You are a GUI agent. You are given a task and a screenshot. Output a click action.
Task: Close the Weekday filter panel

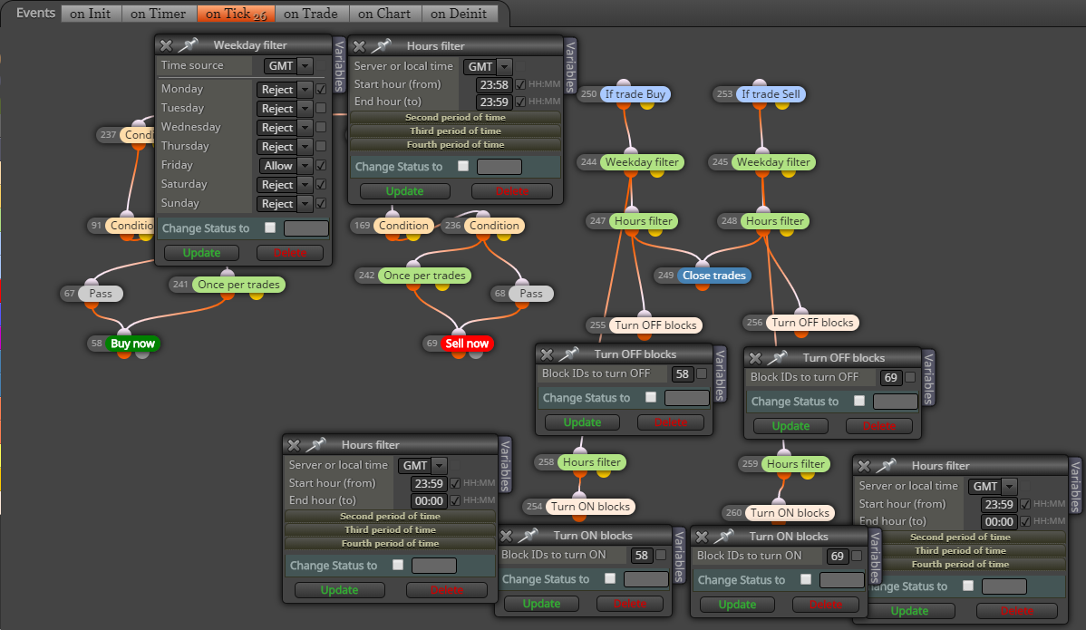pyautogui.click(x=166, y=45)
